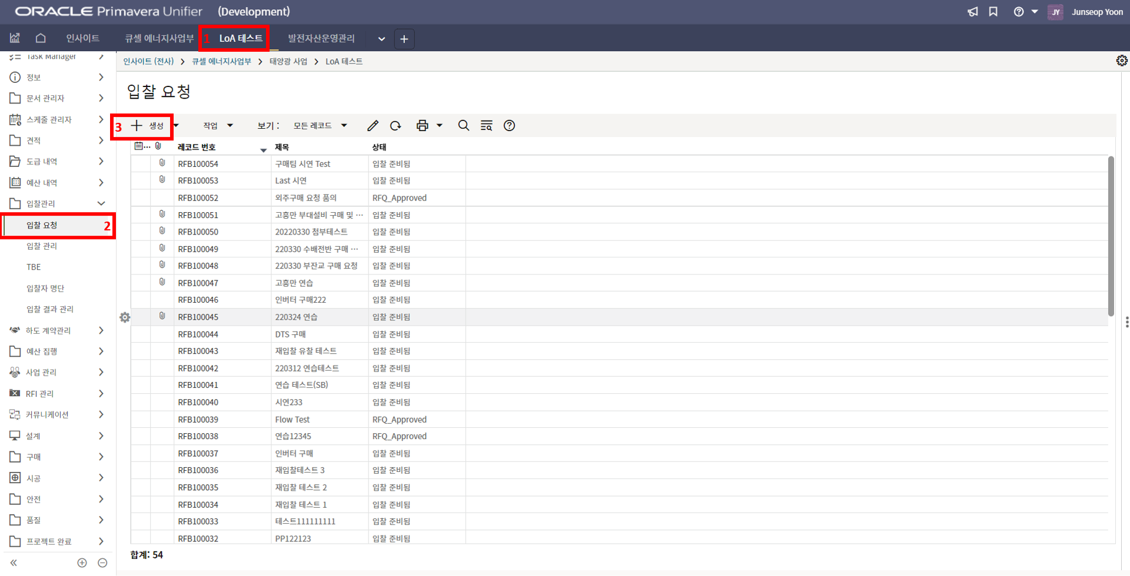This screenshot has height=576, width=1130.
Task: Select the 입찰 관리 item in sidebar
Action: pos(42,246)
